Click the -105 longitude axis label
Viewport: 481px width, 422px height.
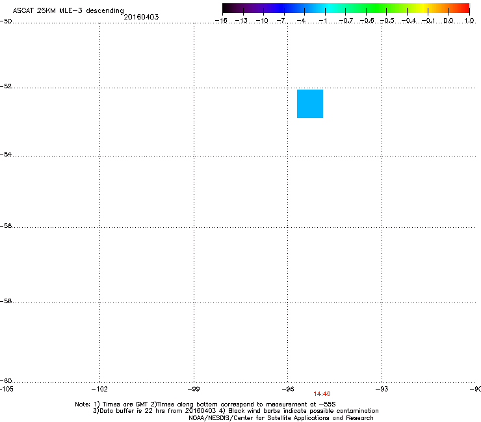(x=6, y=389)
